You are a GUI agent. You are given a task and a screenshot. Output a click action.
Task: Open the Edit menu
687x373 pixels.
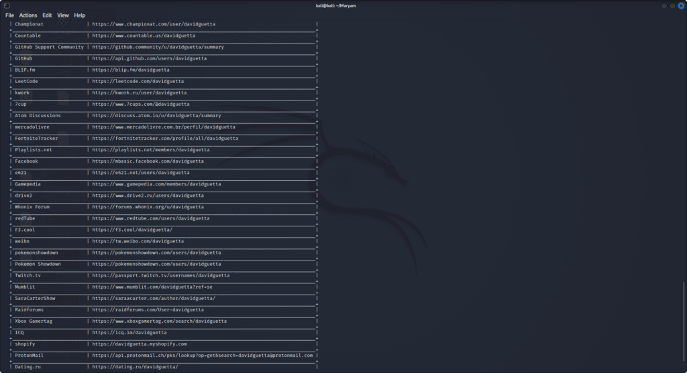tap(47, 15)
